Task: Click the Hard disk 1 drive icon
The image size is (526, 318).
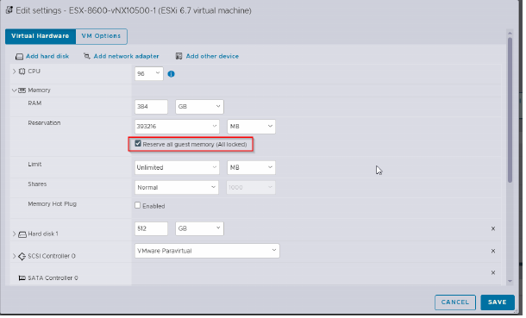Action: [x=22, y=234]
